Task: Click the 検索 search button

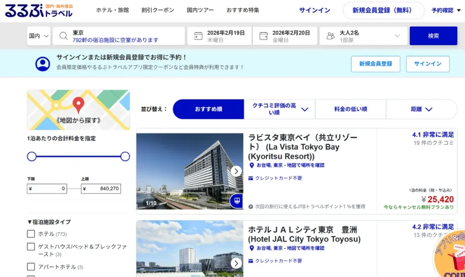Action: 433,36
